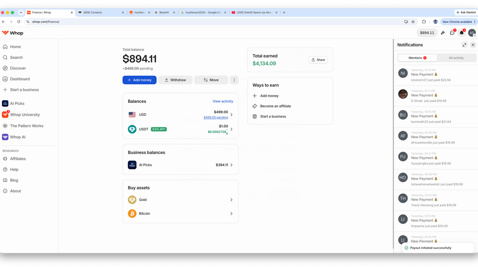
Task: Open the View activity link
Action: coord(223,101)
